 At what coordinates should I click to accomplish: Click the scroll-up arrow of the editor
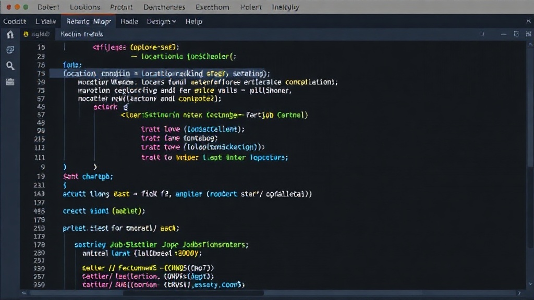[x=530, y=45]
